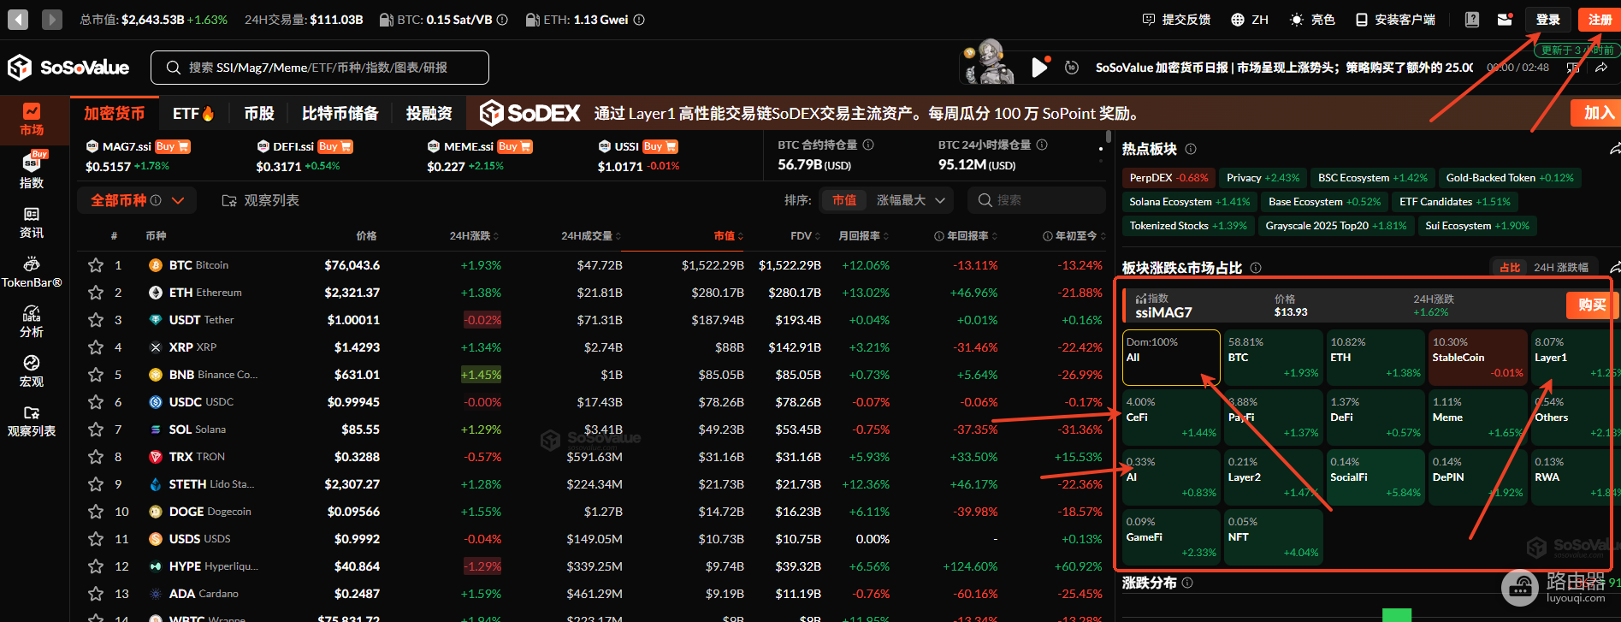Expand the 全部币种 dropdown

[x=137, y=200]
